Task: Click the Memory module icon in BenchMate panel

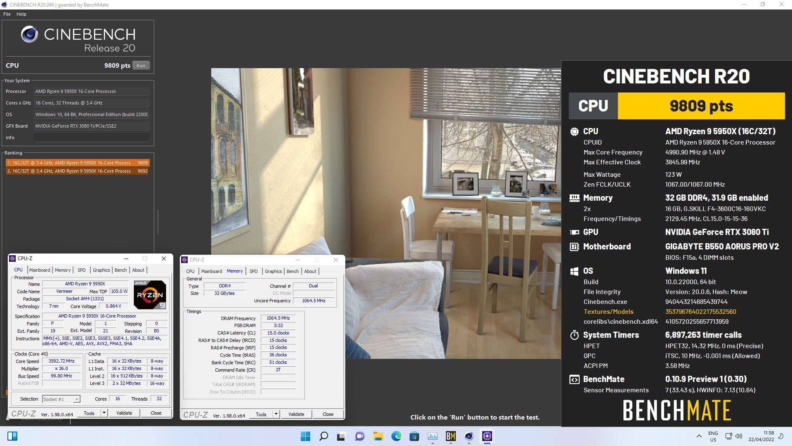Action: pos(574,198)
